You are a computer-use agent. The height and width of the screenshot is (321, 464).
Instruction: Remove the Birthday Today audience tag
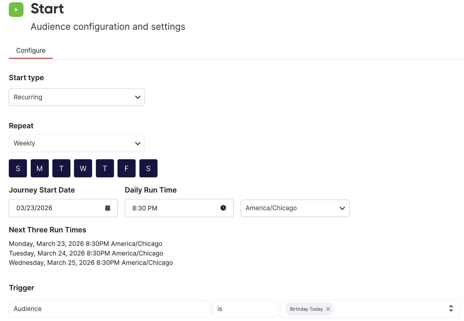coord(328,309)
